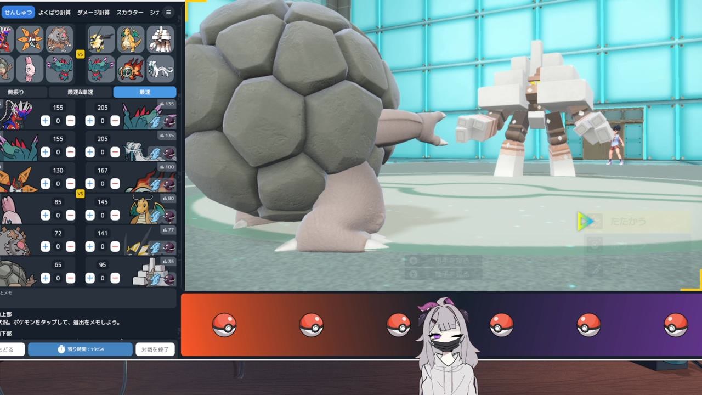Tap the white block golem in opponent team
Viewport: 702px width, 395px height.
[161, 39]
